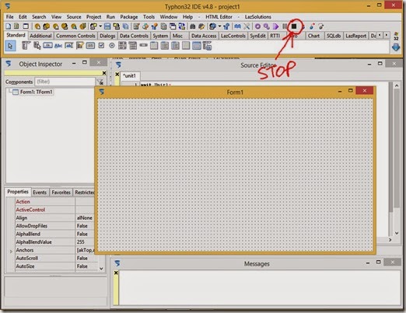
Task: Switch to SQLdb palette tab
Action: tap(334, 36)
